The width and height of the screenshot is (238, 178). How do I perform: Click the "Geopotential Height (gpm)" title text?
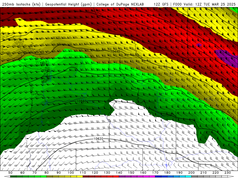68,4
